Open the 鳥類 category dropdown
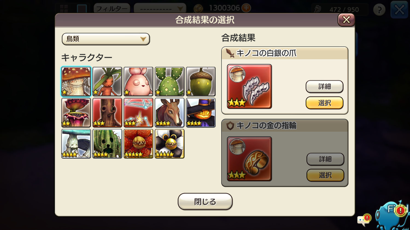Viewport: 410px width, 230px height. (106, 39)
